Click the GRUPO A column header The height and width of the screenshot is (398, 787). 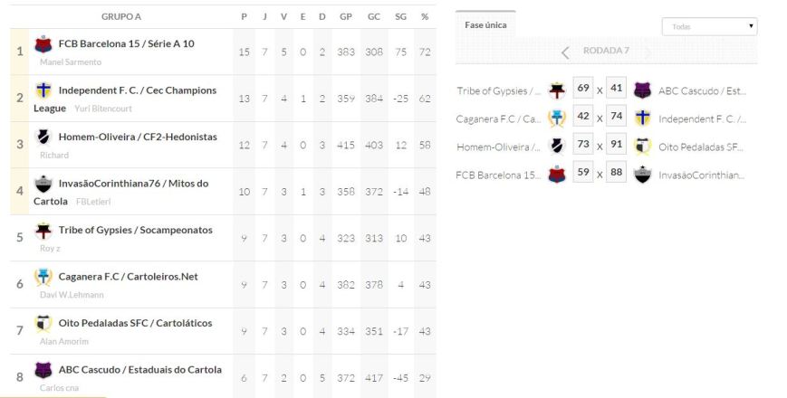pyautogui.click(x=120, y=16)
